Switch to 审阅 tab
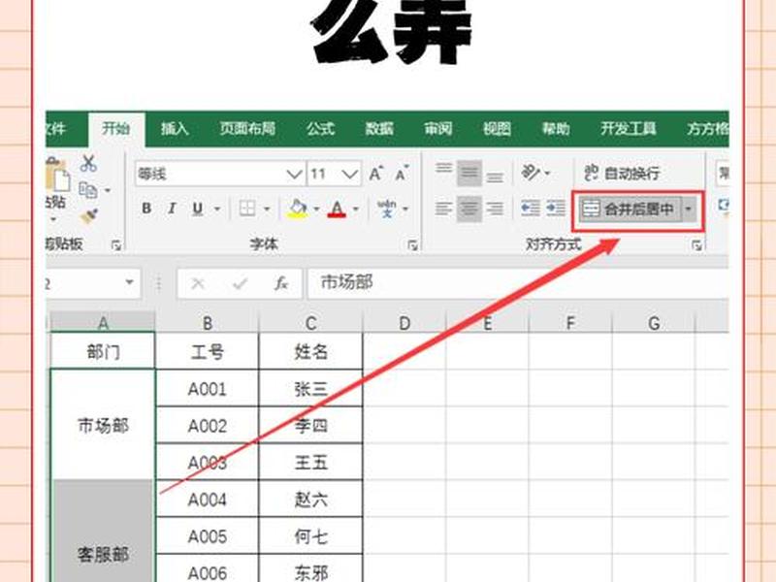 click(438, 129)
